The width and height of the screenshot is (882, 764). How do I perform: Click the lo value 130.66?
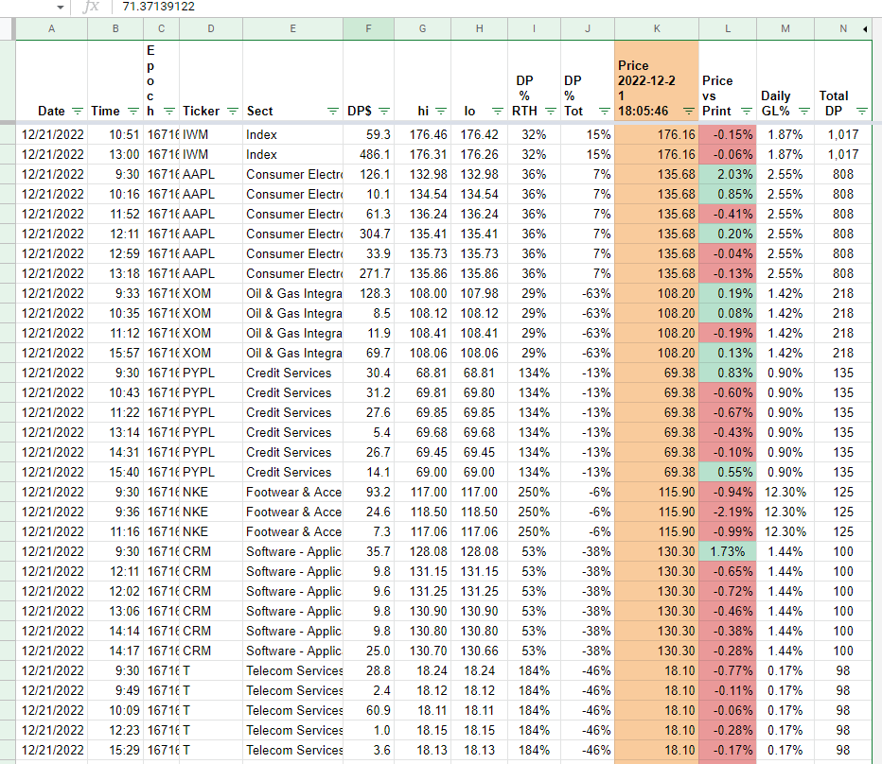pyautogui.click(x=479, y=651)
